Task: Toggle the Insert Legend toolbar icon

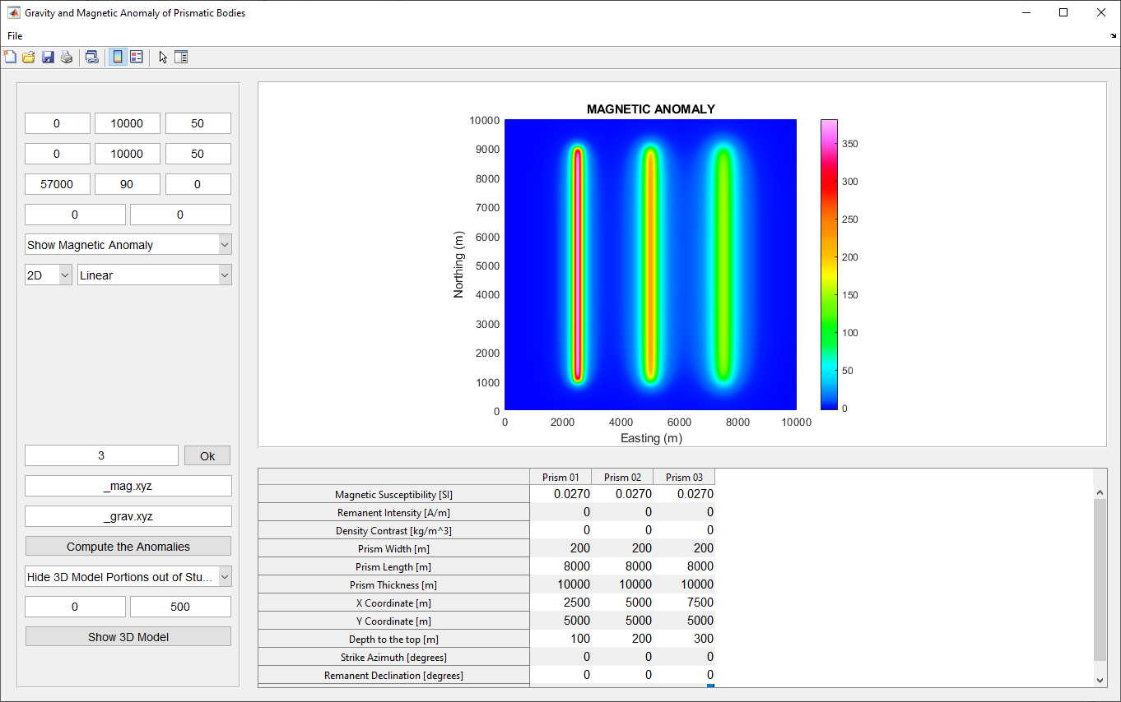Action: (137, 57)
